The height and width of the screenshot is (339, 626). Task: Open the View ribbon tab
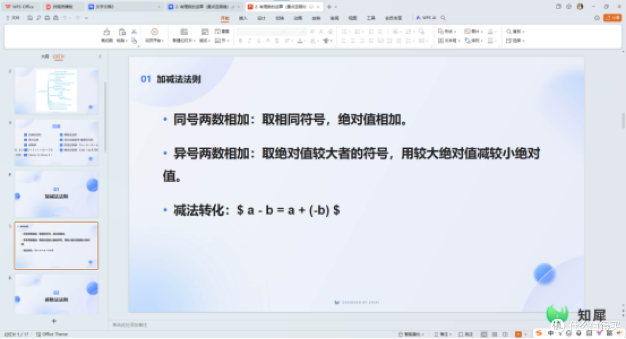pyautogui.click(x=352, y=19)
